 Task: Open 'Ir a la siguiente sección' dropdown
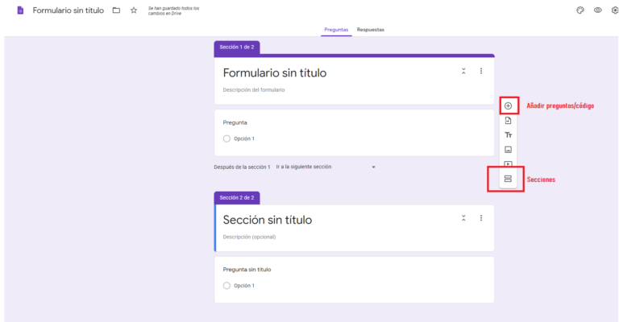(326, 167)
